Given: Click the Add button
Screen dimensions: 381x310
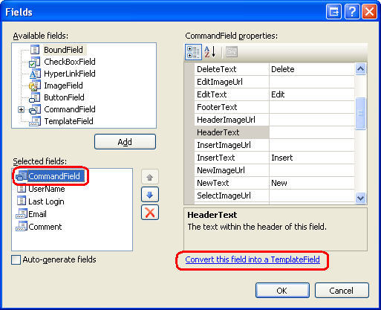Looking at the screenshot, I should point(125,142).
